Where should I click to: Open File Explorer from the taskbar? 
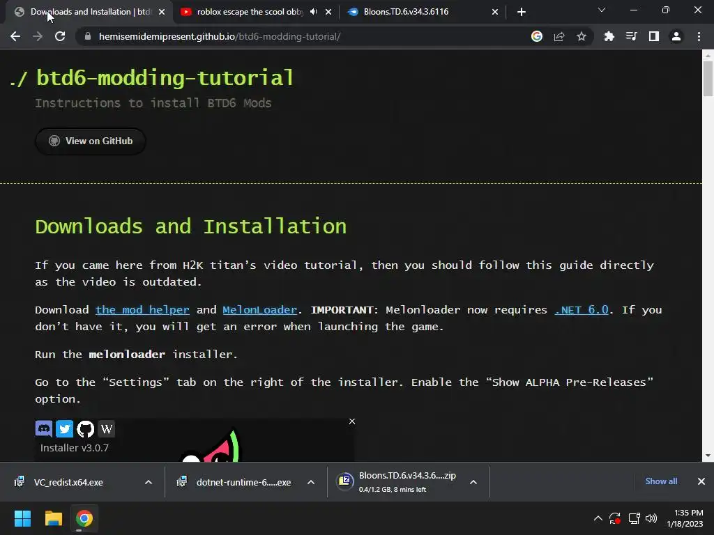pyautogui.click(x=53, y=518)
